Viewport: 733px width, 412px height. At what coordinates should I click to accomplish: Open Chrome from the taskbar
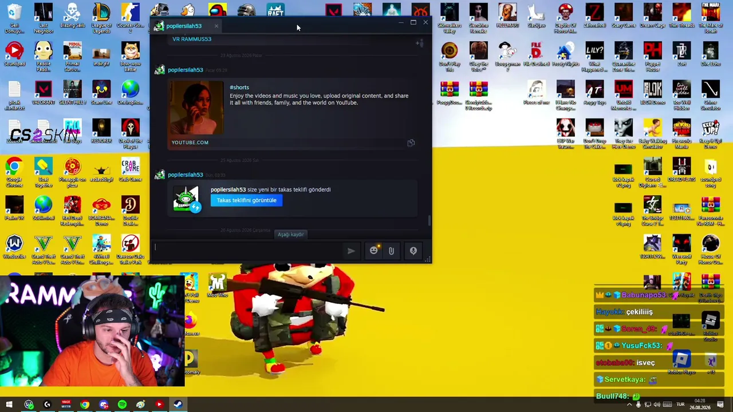coord(85,405)
